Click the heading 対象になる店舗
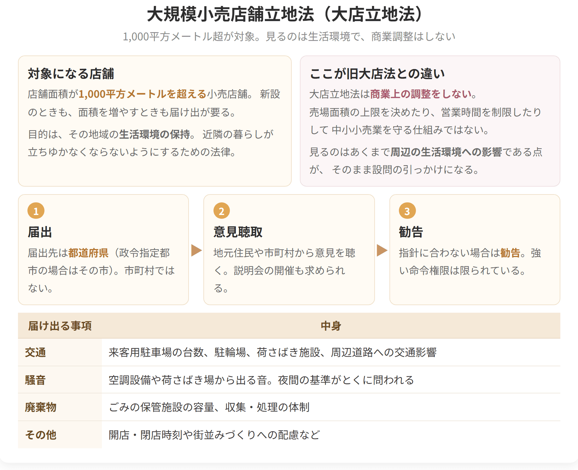The image size is (578, 470). pos(71,74)
